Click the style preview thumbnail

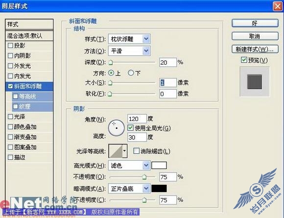[255, 82]
